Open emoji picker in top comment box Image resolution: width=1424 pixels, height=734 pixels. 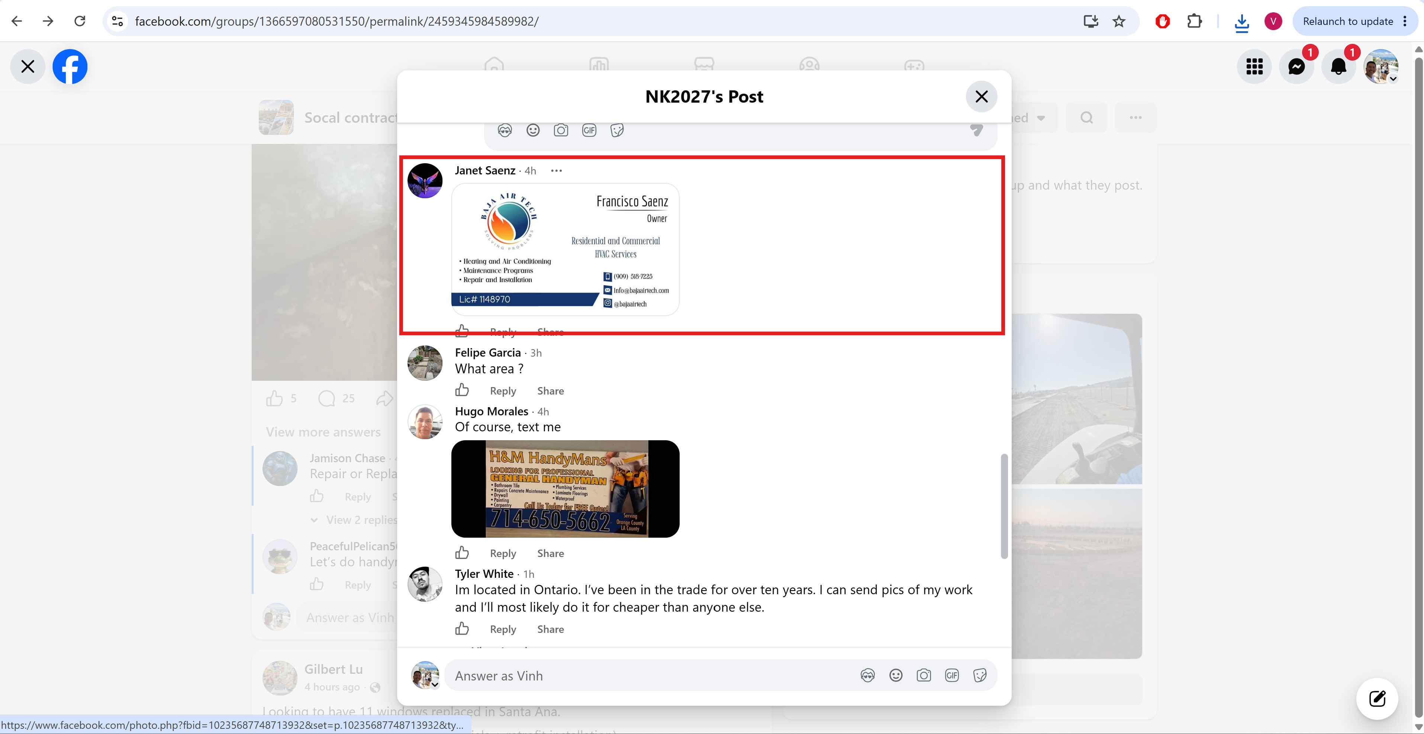[533, 131]
